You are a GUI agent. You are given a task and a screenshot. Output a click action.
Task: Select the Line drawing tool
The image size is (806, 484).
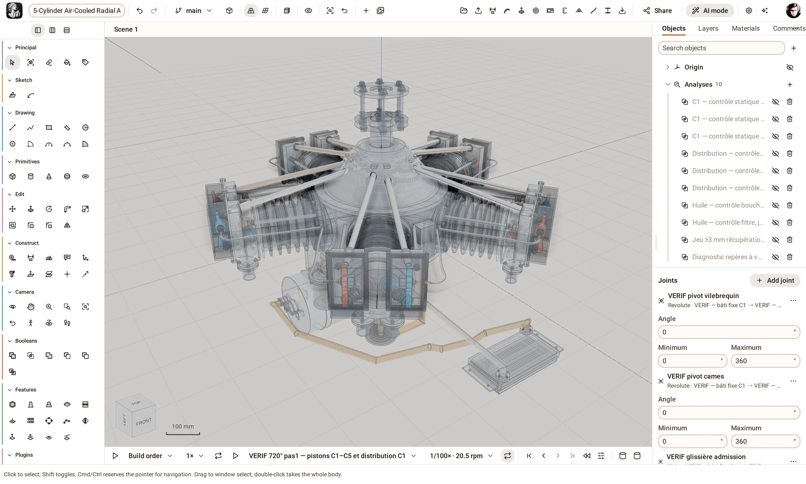pyautogui.click(x=12, y=127)
